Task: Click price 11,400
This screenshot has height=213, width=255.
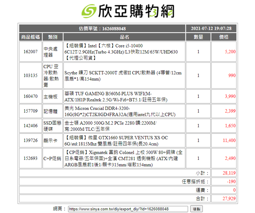Action: (229, 140)
